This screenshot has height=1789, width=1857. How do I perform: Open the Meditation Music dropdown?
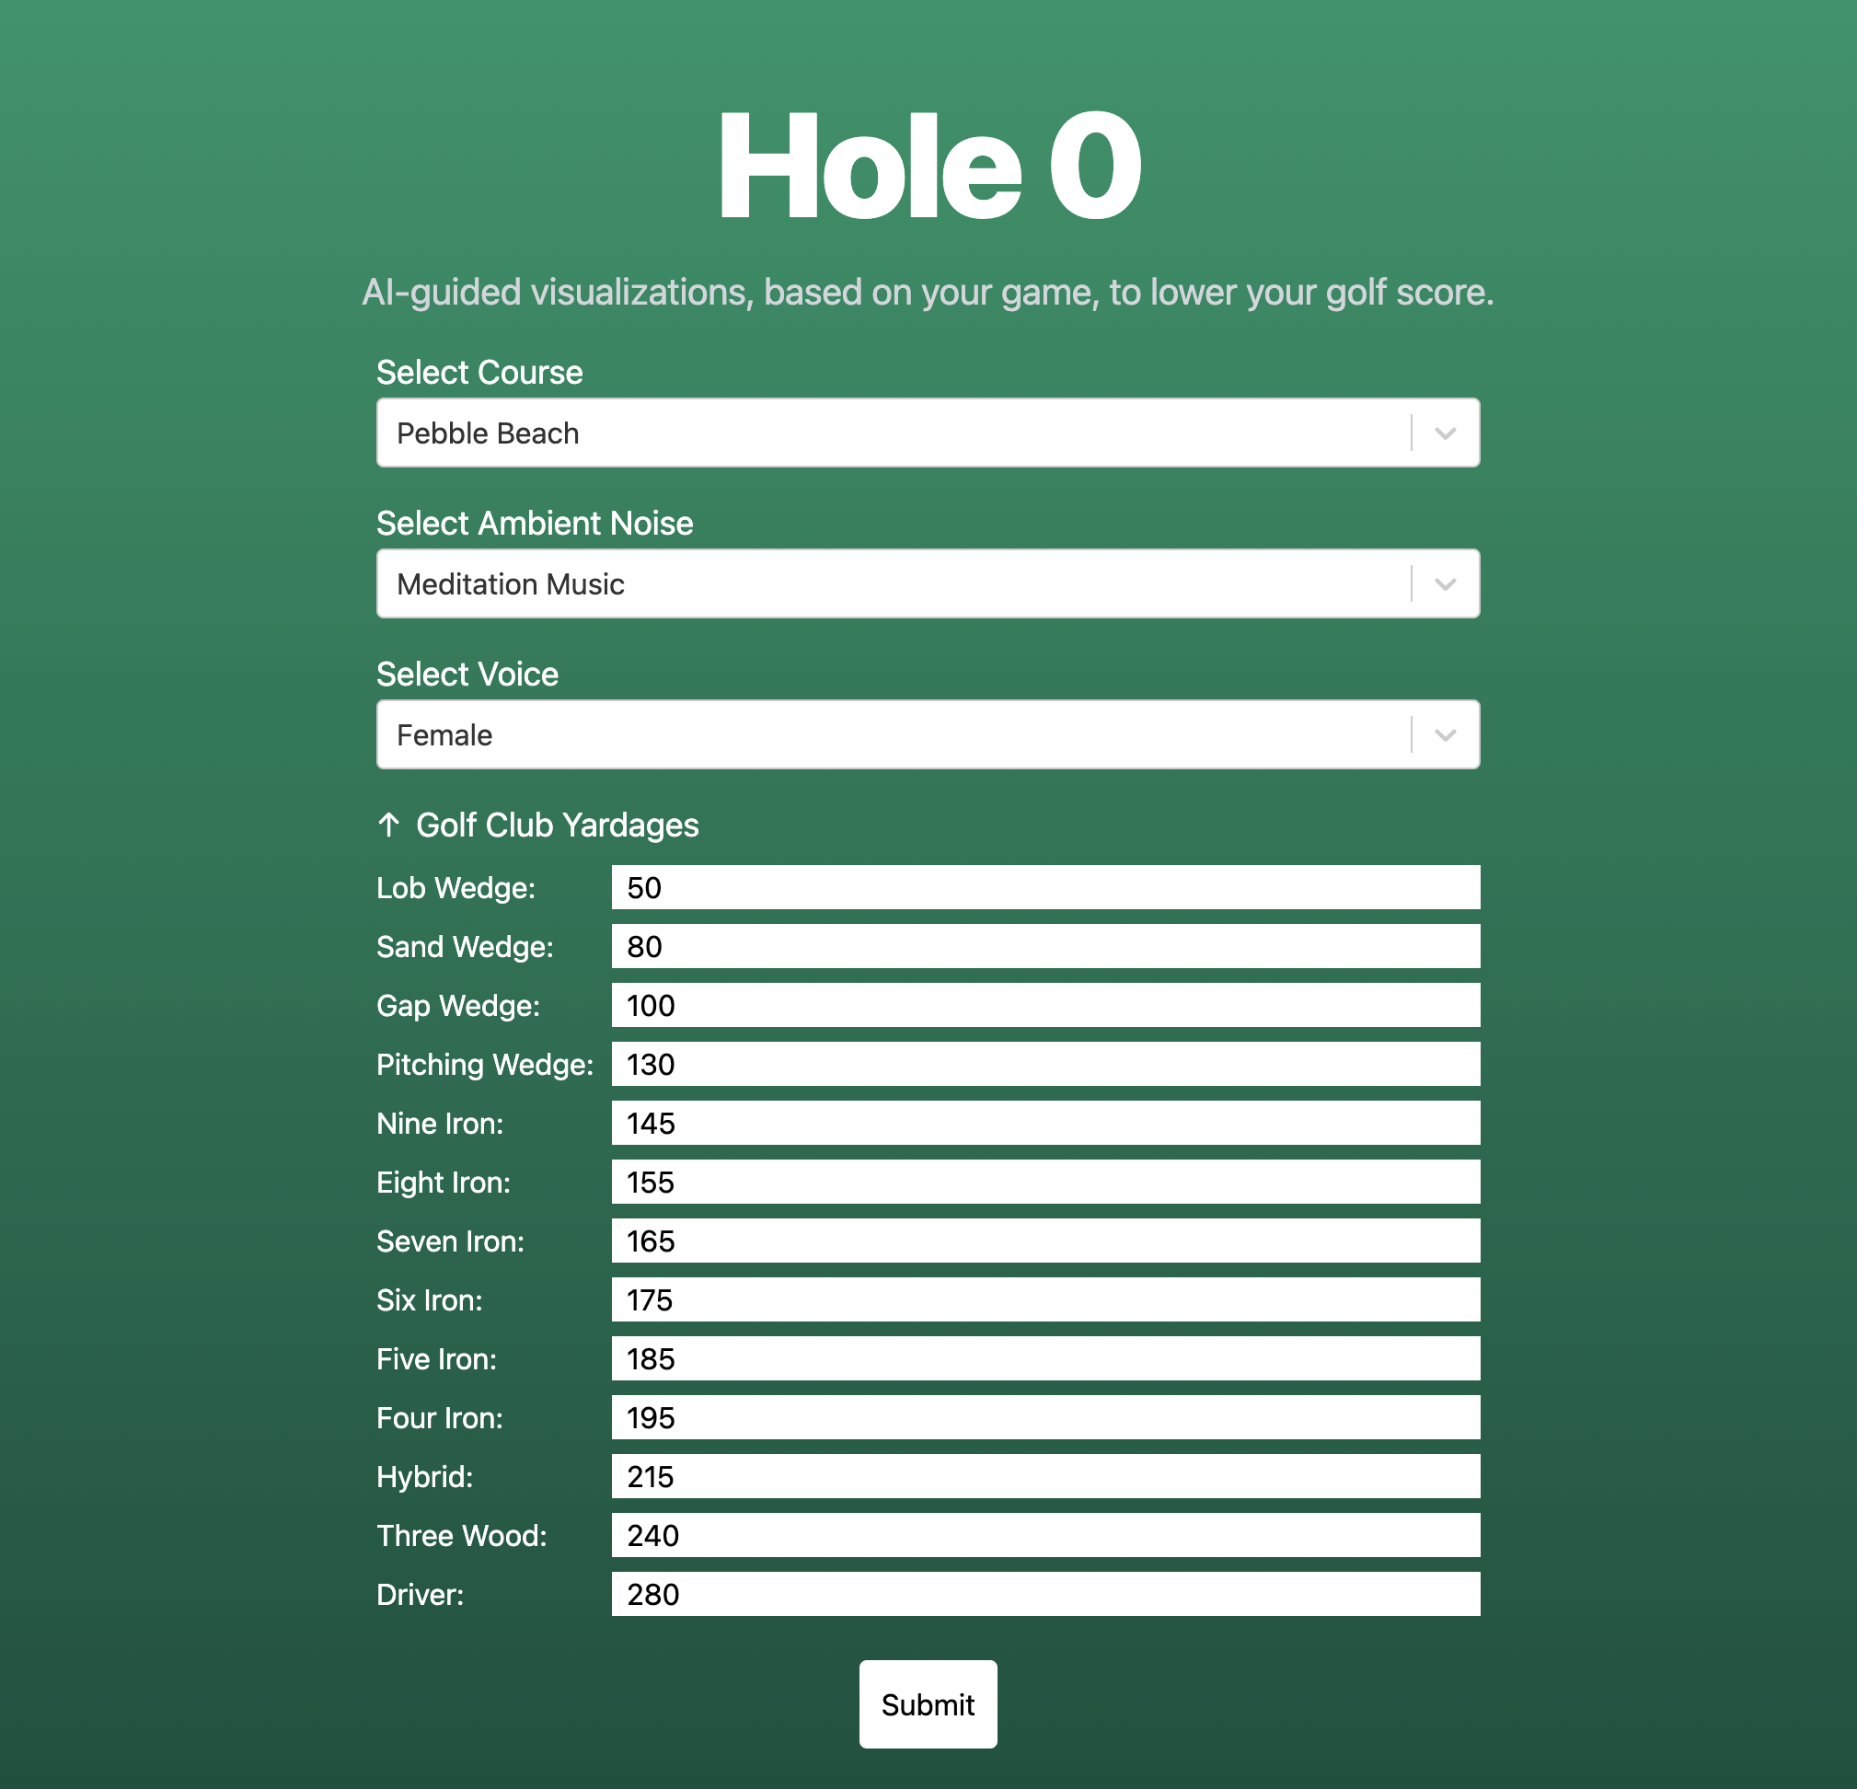pyautogui.click(x=891, y=583)
